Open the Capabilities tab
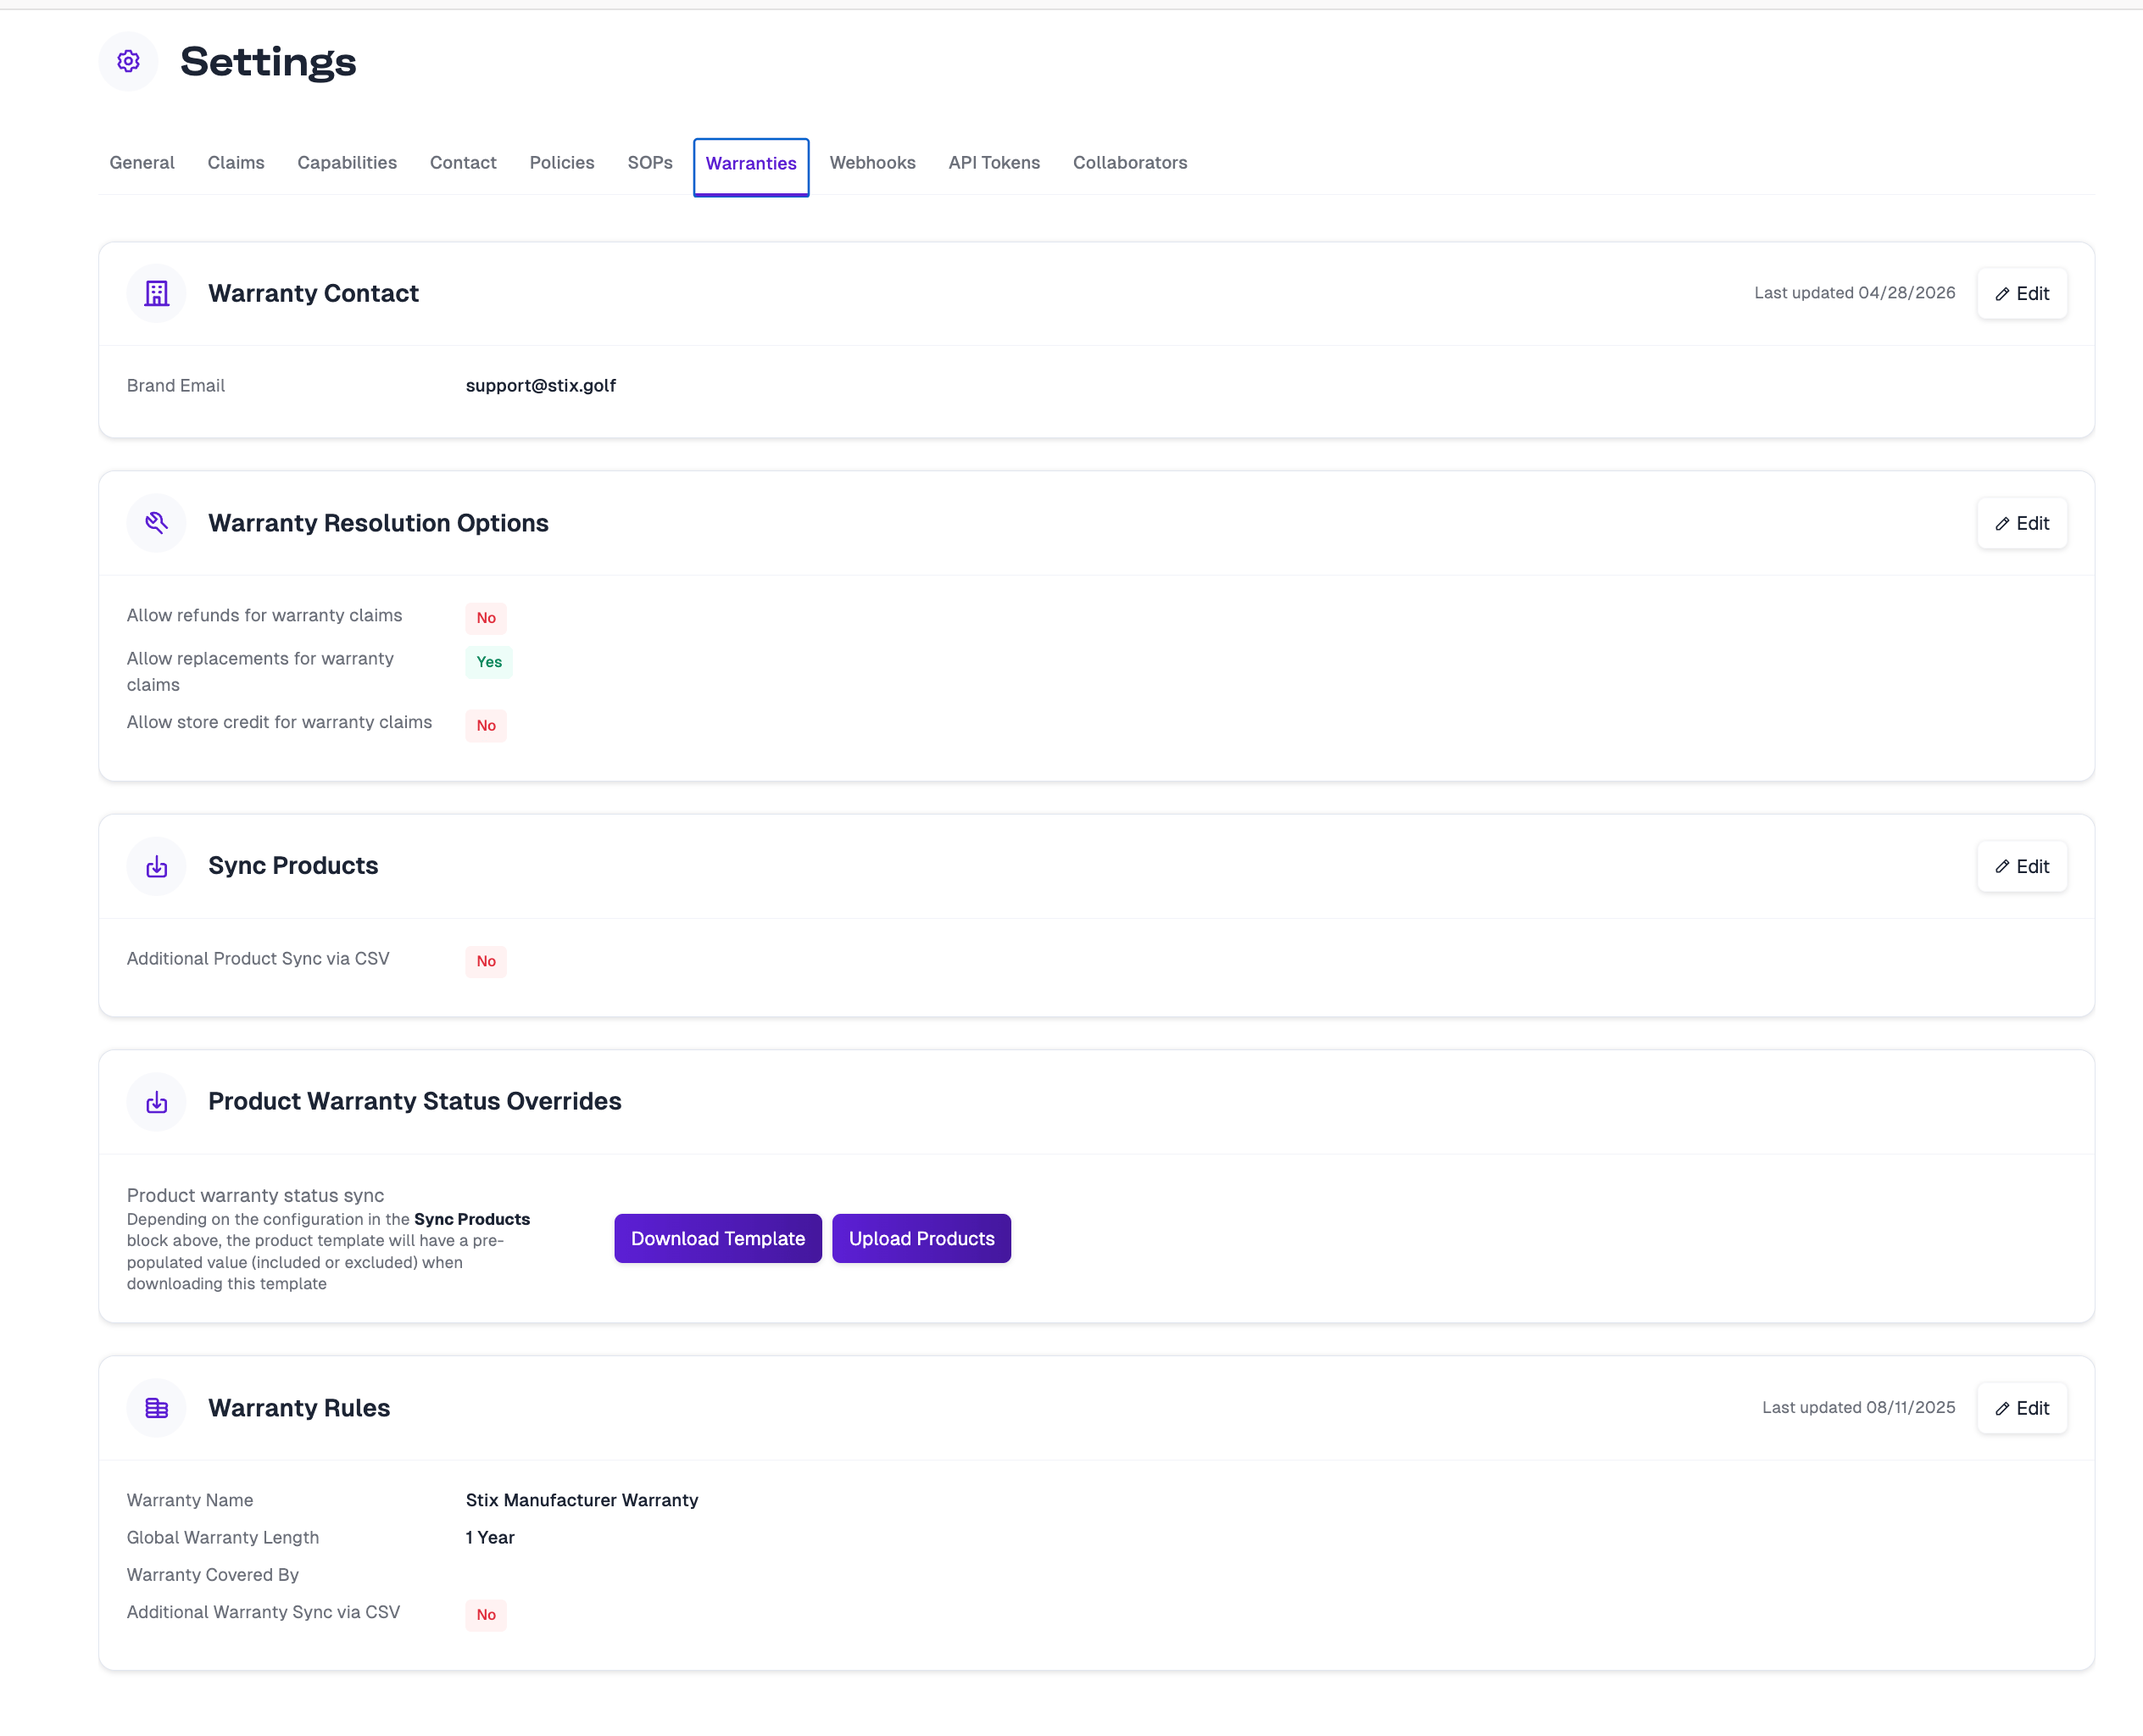 tap(347, 163)
